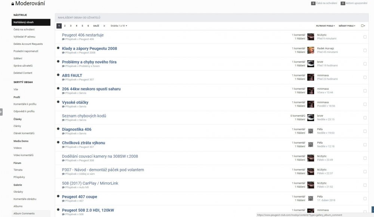Open Delete Account Requests
The height and width of the screenshot is (217, 374).
point(28,44)
